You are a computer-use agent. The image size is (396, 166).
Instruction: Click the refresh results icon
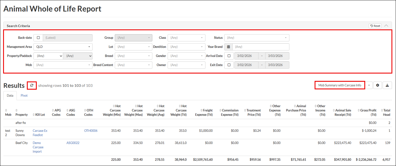32,85
